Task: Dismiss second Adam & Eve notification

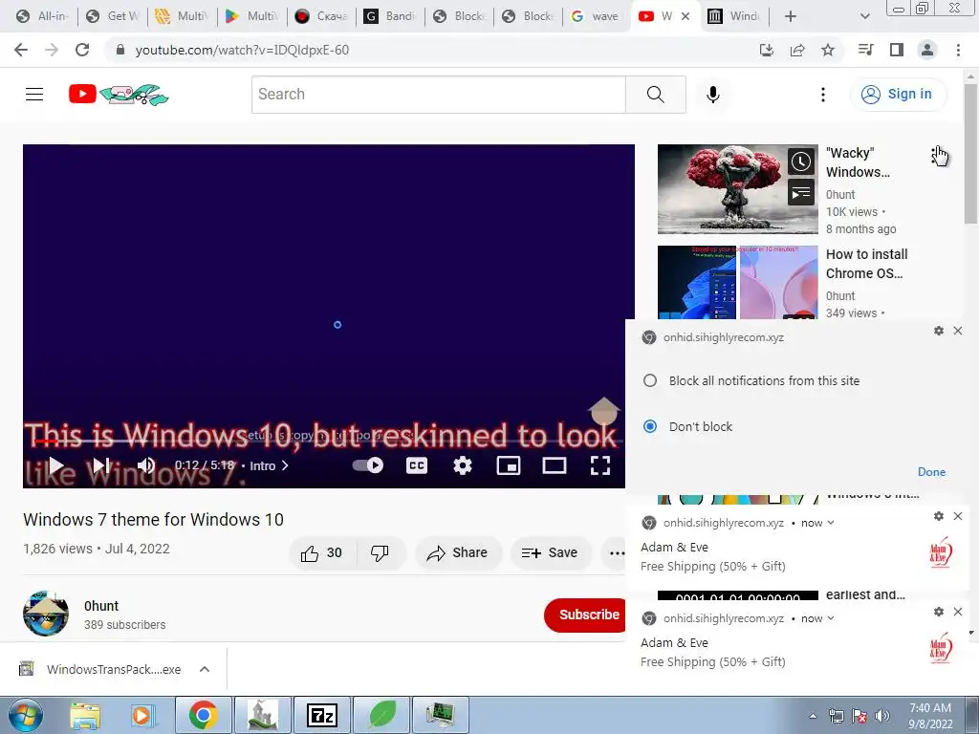Action: 958,612
